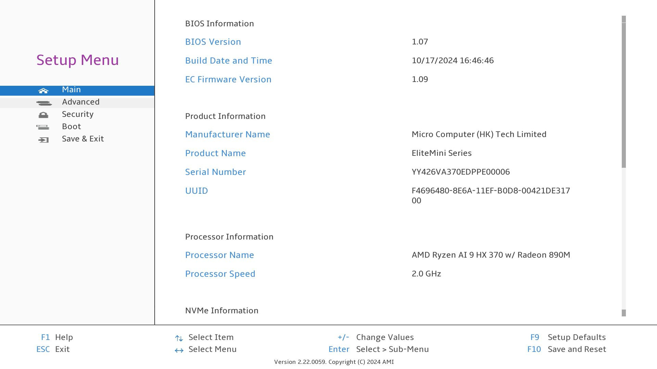Viewport: 657px width, 369px height.
Task: Click the Advanced menu icon
Action: (x=44, y=103)
